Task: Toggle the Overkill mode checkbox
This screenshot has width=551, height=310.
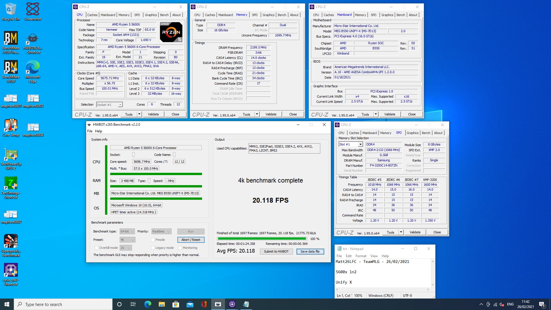Action: pos(96,248)
